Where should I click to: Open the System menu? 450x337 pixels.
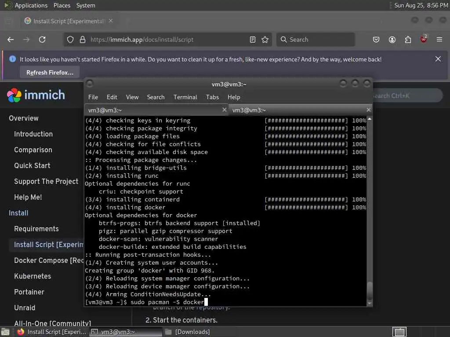(x=86, y=5)
